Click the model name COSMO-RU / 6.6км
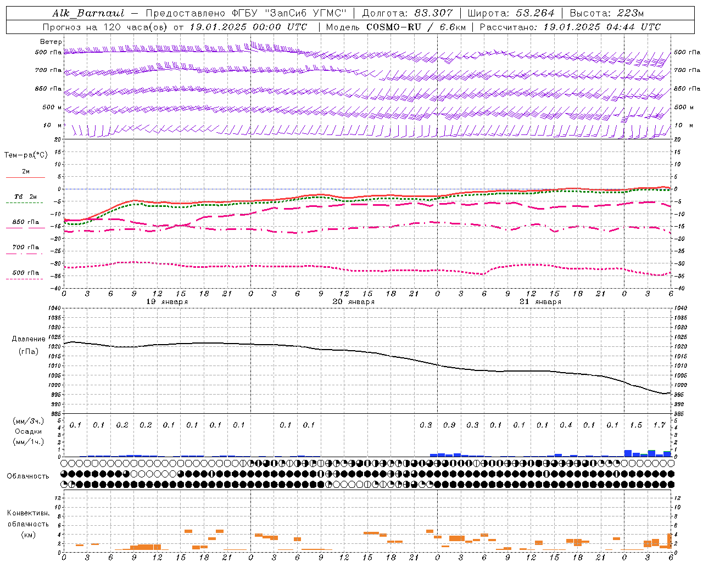This screenshot has height=562, width=703. [416, 27]
